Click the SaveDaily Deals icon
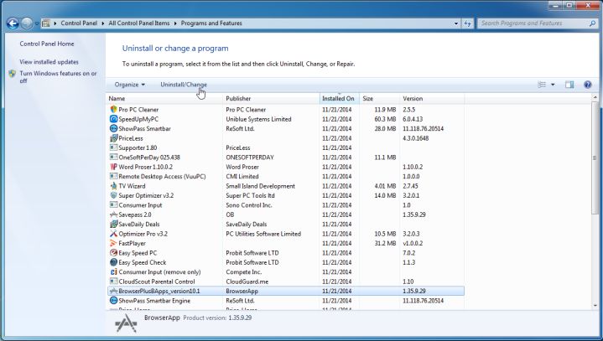The height and width of the screenshot is (341, 603). [x=113, y=225]
